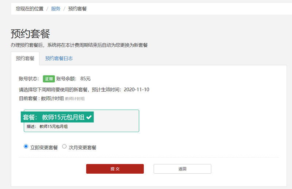
Task: Switch to the 预约套餐日志 tab
Action: pos(59,58)
